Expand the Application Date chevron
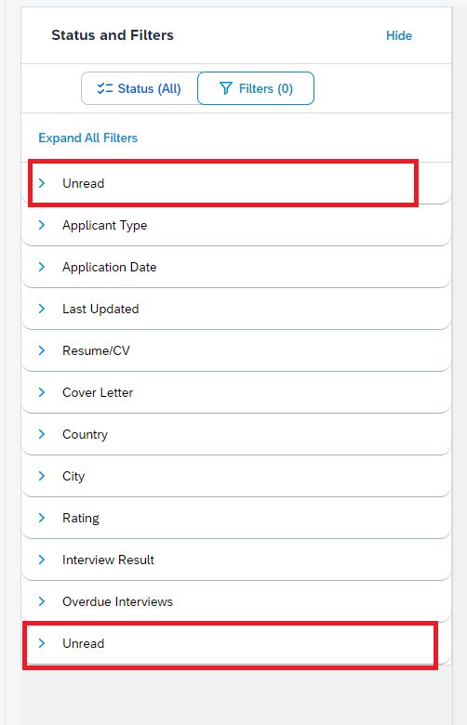The image size is (467, 725). tap(42, 267)
